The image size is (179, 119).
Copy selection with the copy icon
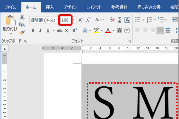[x=22, y=25]
